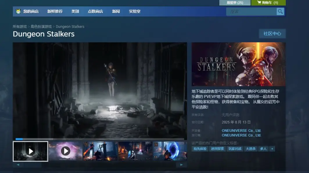The image size is (309, 173).
Task: Select the 迷宫探索 tag
Action: point(217,149)
